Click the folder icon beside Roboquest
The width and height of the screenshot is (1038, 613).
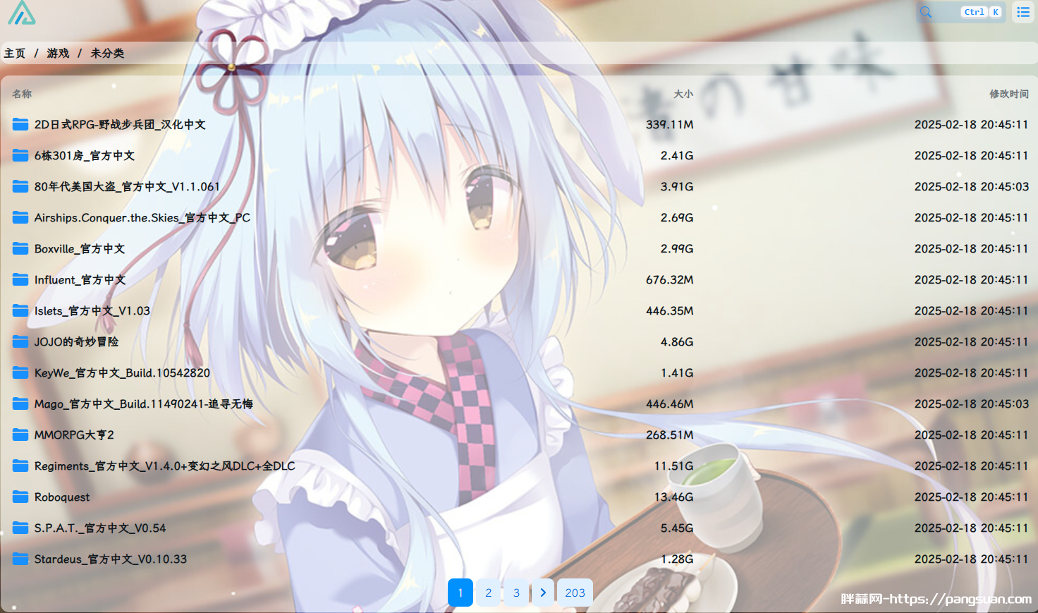(20, 497)
